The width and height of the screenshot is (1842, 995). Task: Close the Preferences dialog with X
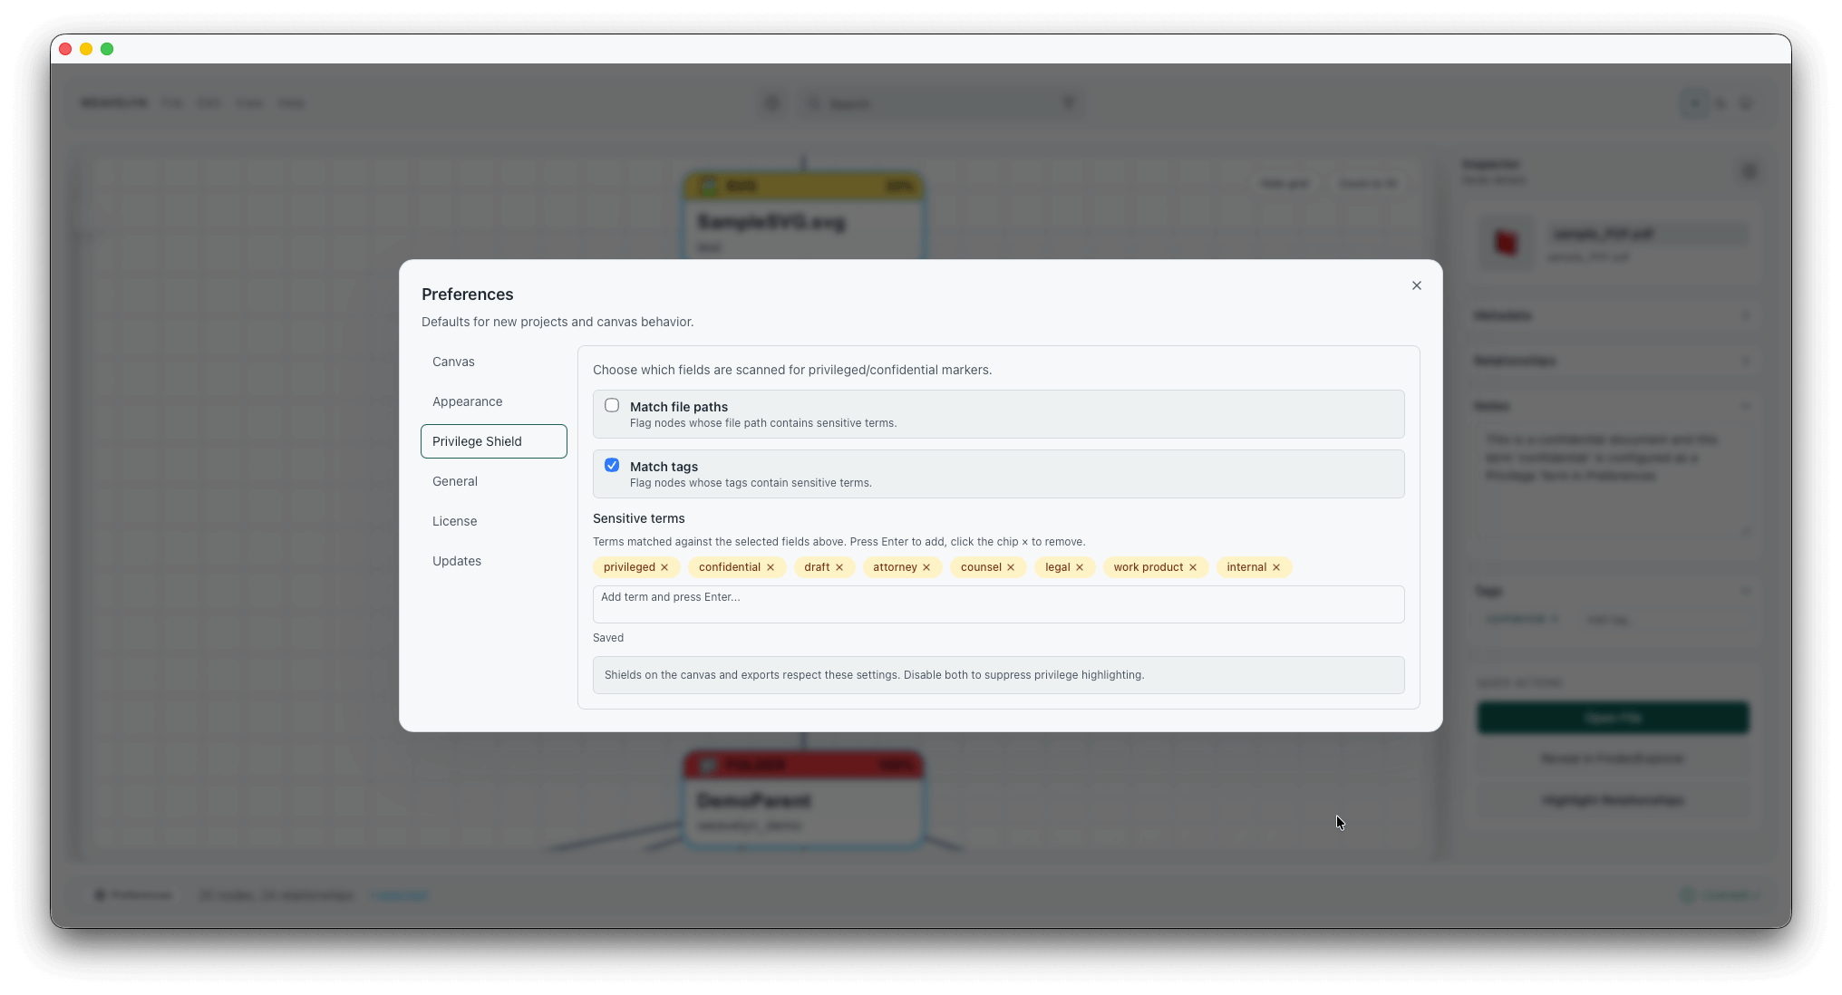1417,285
